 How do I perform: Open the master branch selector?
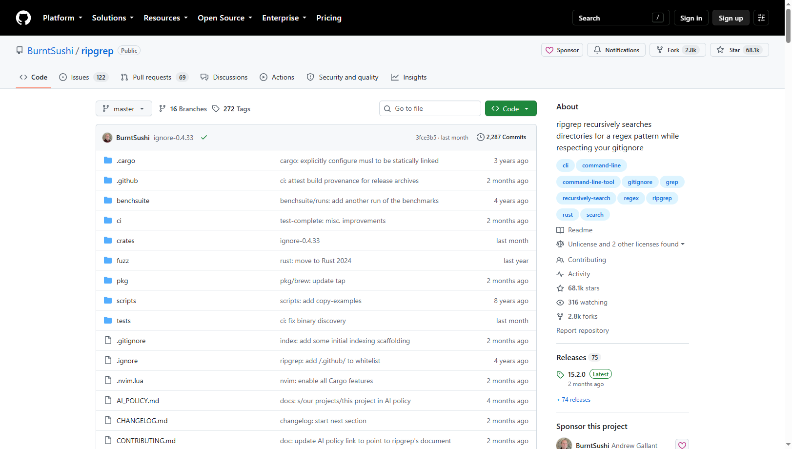coord(124,109)
